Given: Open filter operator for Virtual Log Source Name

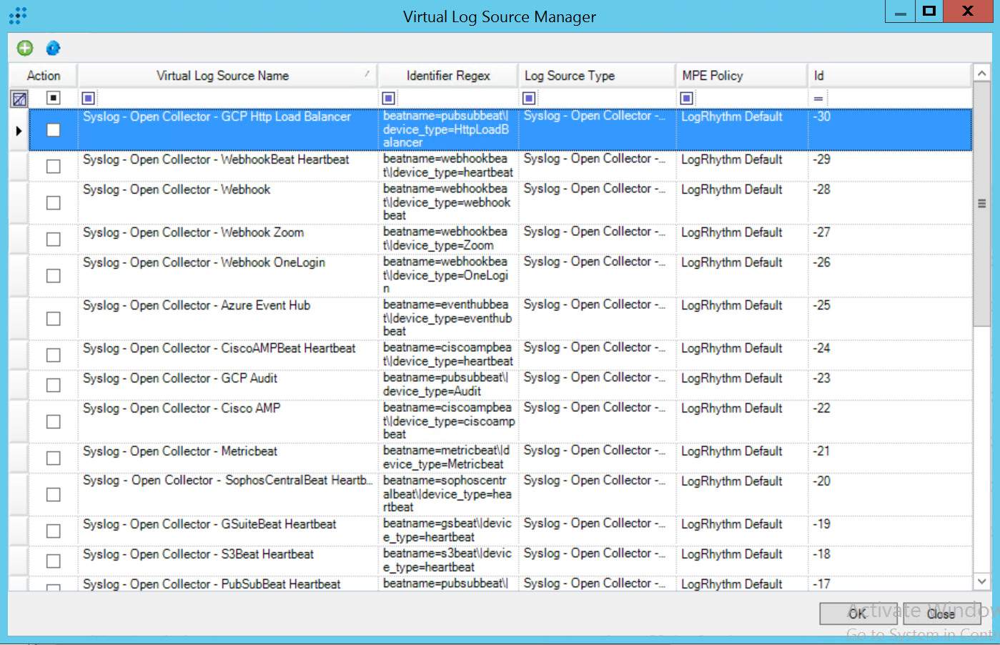Looking at the screenshot, I should coord(88,98).
